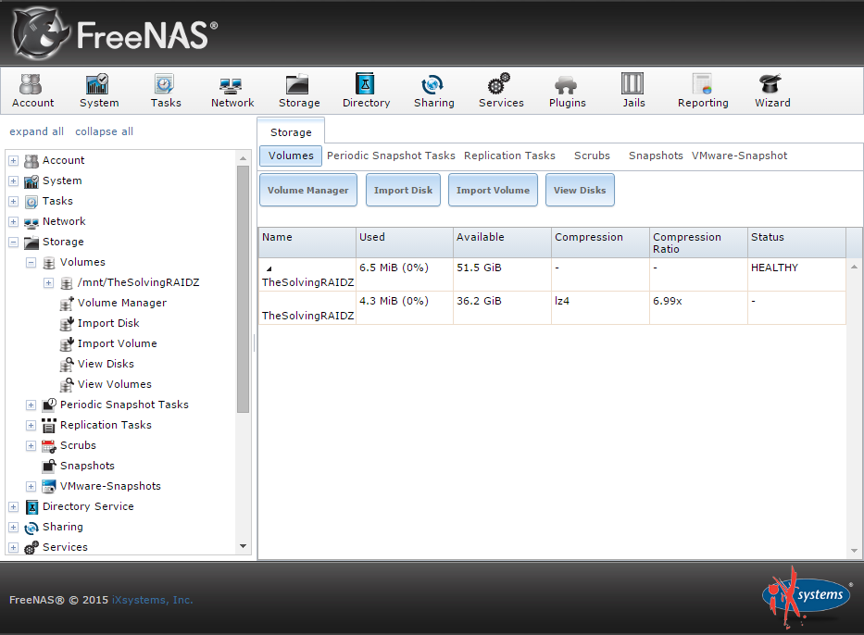The width and height of the screenshot is (864, 635).
Task: Expand the Scrubs tree node
Action: coord(31,446)
